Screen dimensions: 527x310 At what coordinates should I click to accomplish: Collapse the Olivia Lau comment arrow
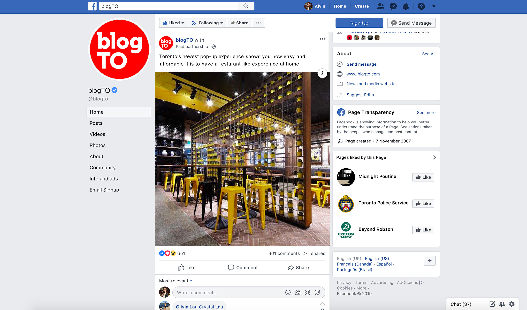point(322,304)
